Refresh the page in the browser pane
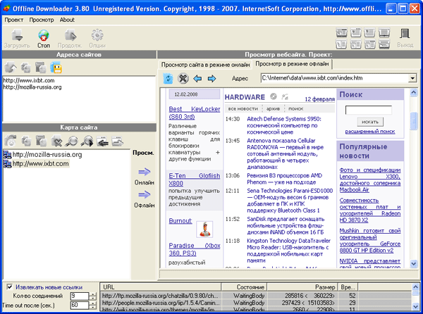 tap(168, 78)
